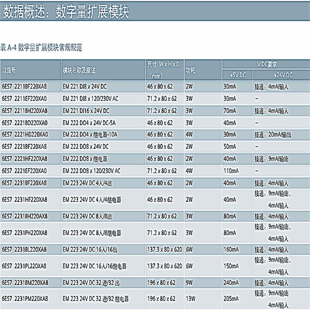The image size is (310, 310).
Task: Click 196 x 80 x 62 in 32进/32出 row
Action: pos(161,283)
